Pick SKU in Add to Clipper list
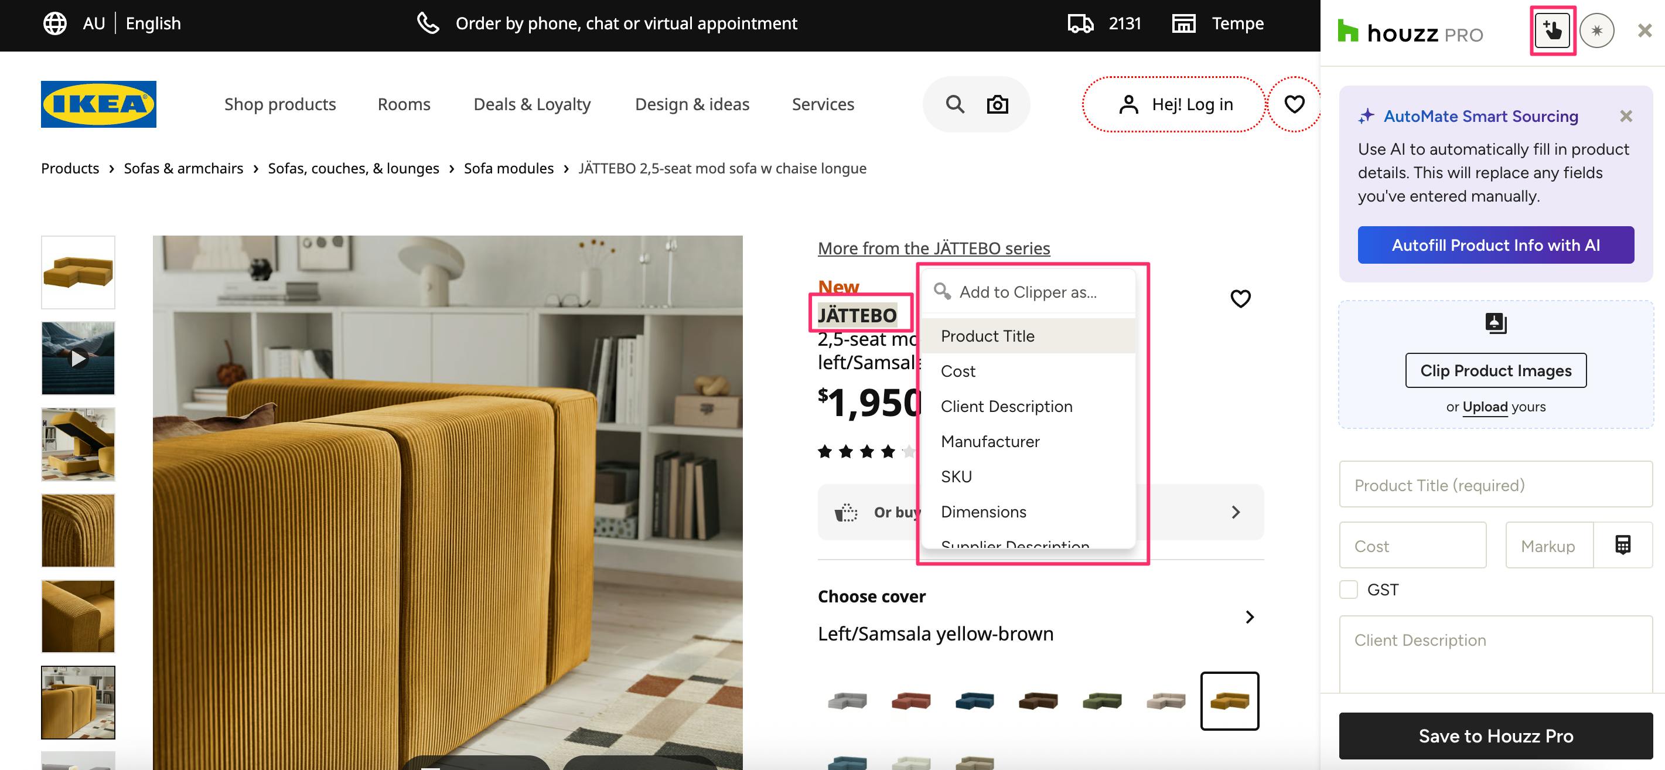This screenshot has width=1665, height=770. pyautogui.click(x=956, y=476)
